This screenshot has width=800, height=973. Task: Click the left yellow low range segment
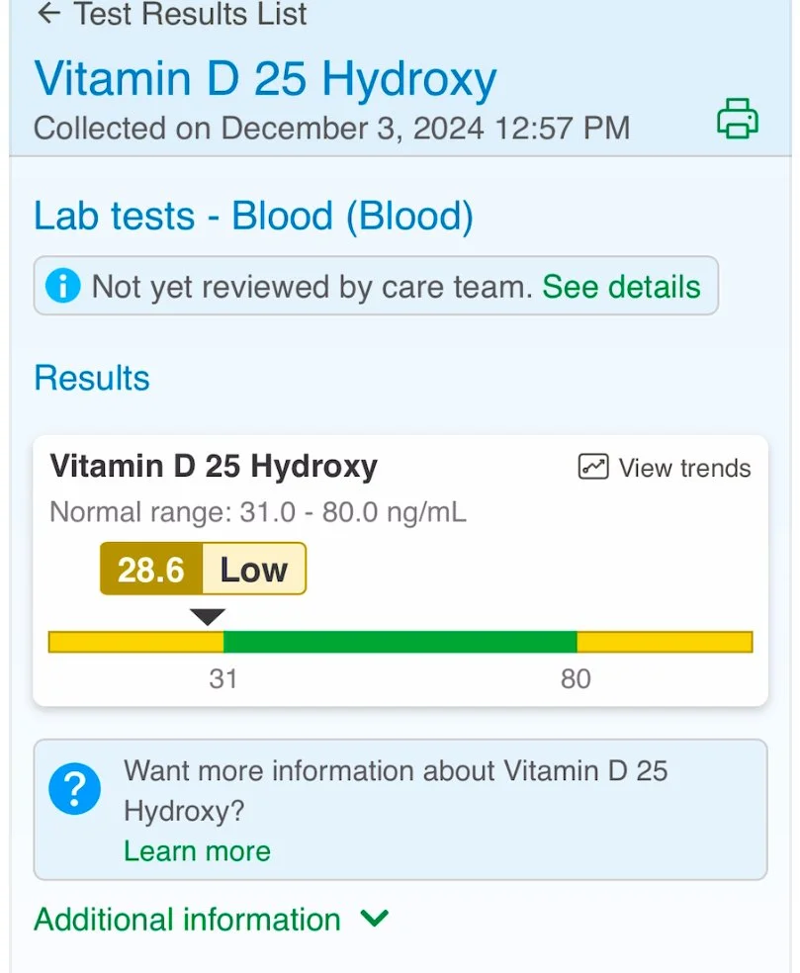(135, 642)
